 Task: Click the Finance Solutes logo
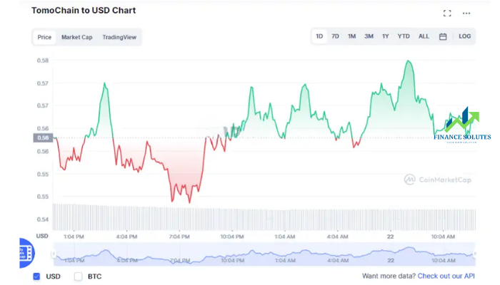click(462, 125)
